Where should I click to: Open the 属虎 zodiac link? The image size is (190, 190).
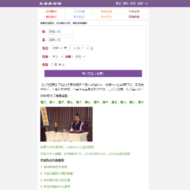pyautogui.click(x=61, y=102)
